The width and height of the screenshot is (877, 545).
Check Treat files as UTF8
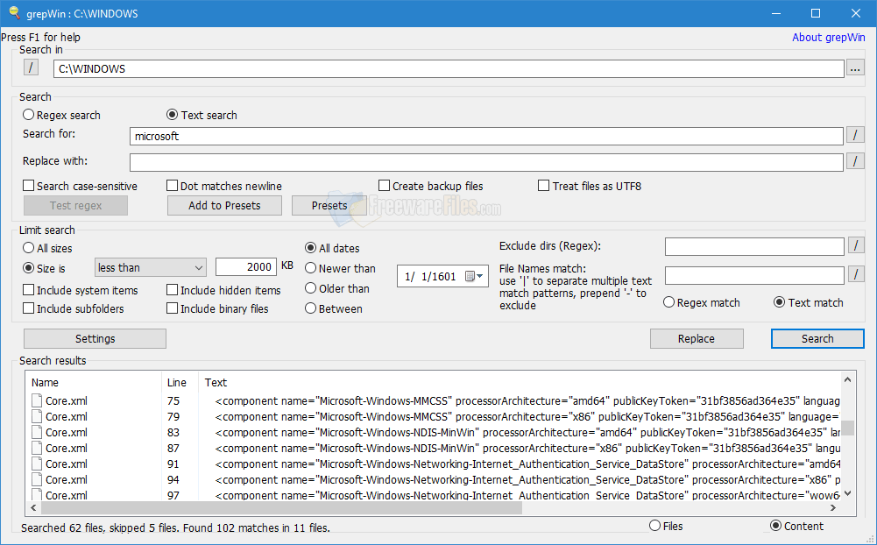pos(543,186)
